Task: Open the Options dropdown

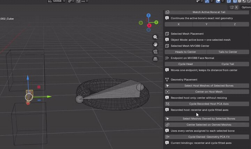Action: (246, 7)
